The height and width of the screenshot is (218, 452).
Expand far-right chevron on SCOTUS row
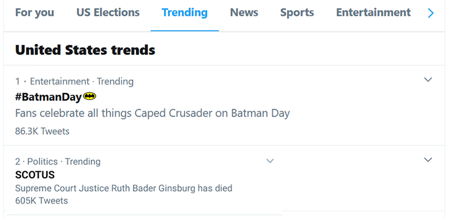tap(428, 159)
